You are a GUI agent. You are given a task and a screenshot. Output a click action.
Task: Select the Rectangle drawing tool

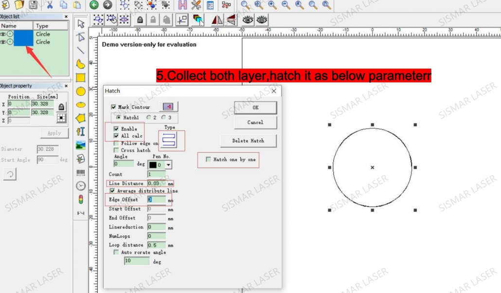[x=81, y=77]
